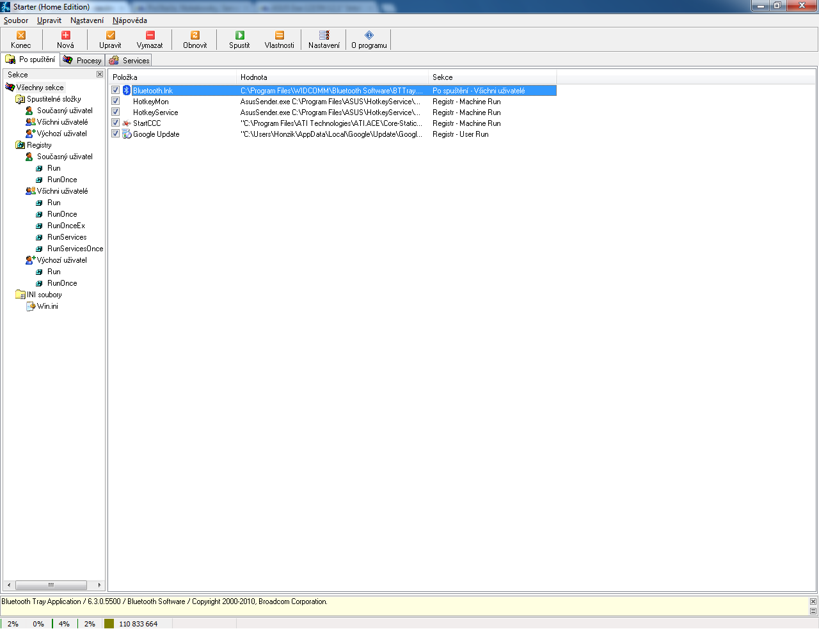Click the RunServicesOnce registry key icon
819x629 pixels.
(x=40, y=249)
